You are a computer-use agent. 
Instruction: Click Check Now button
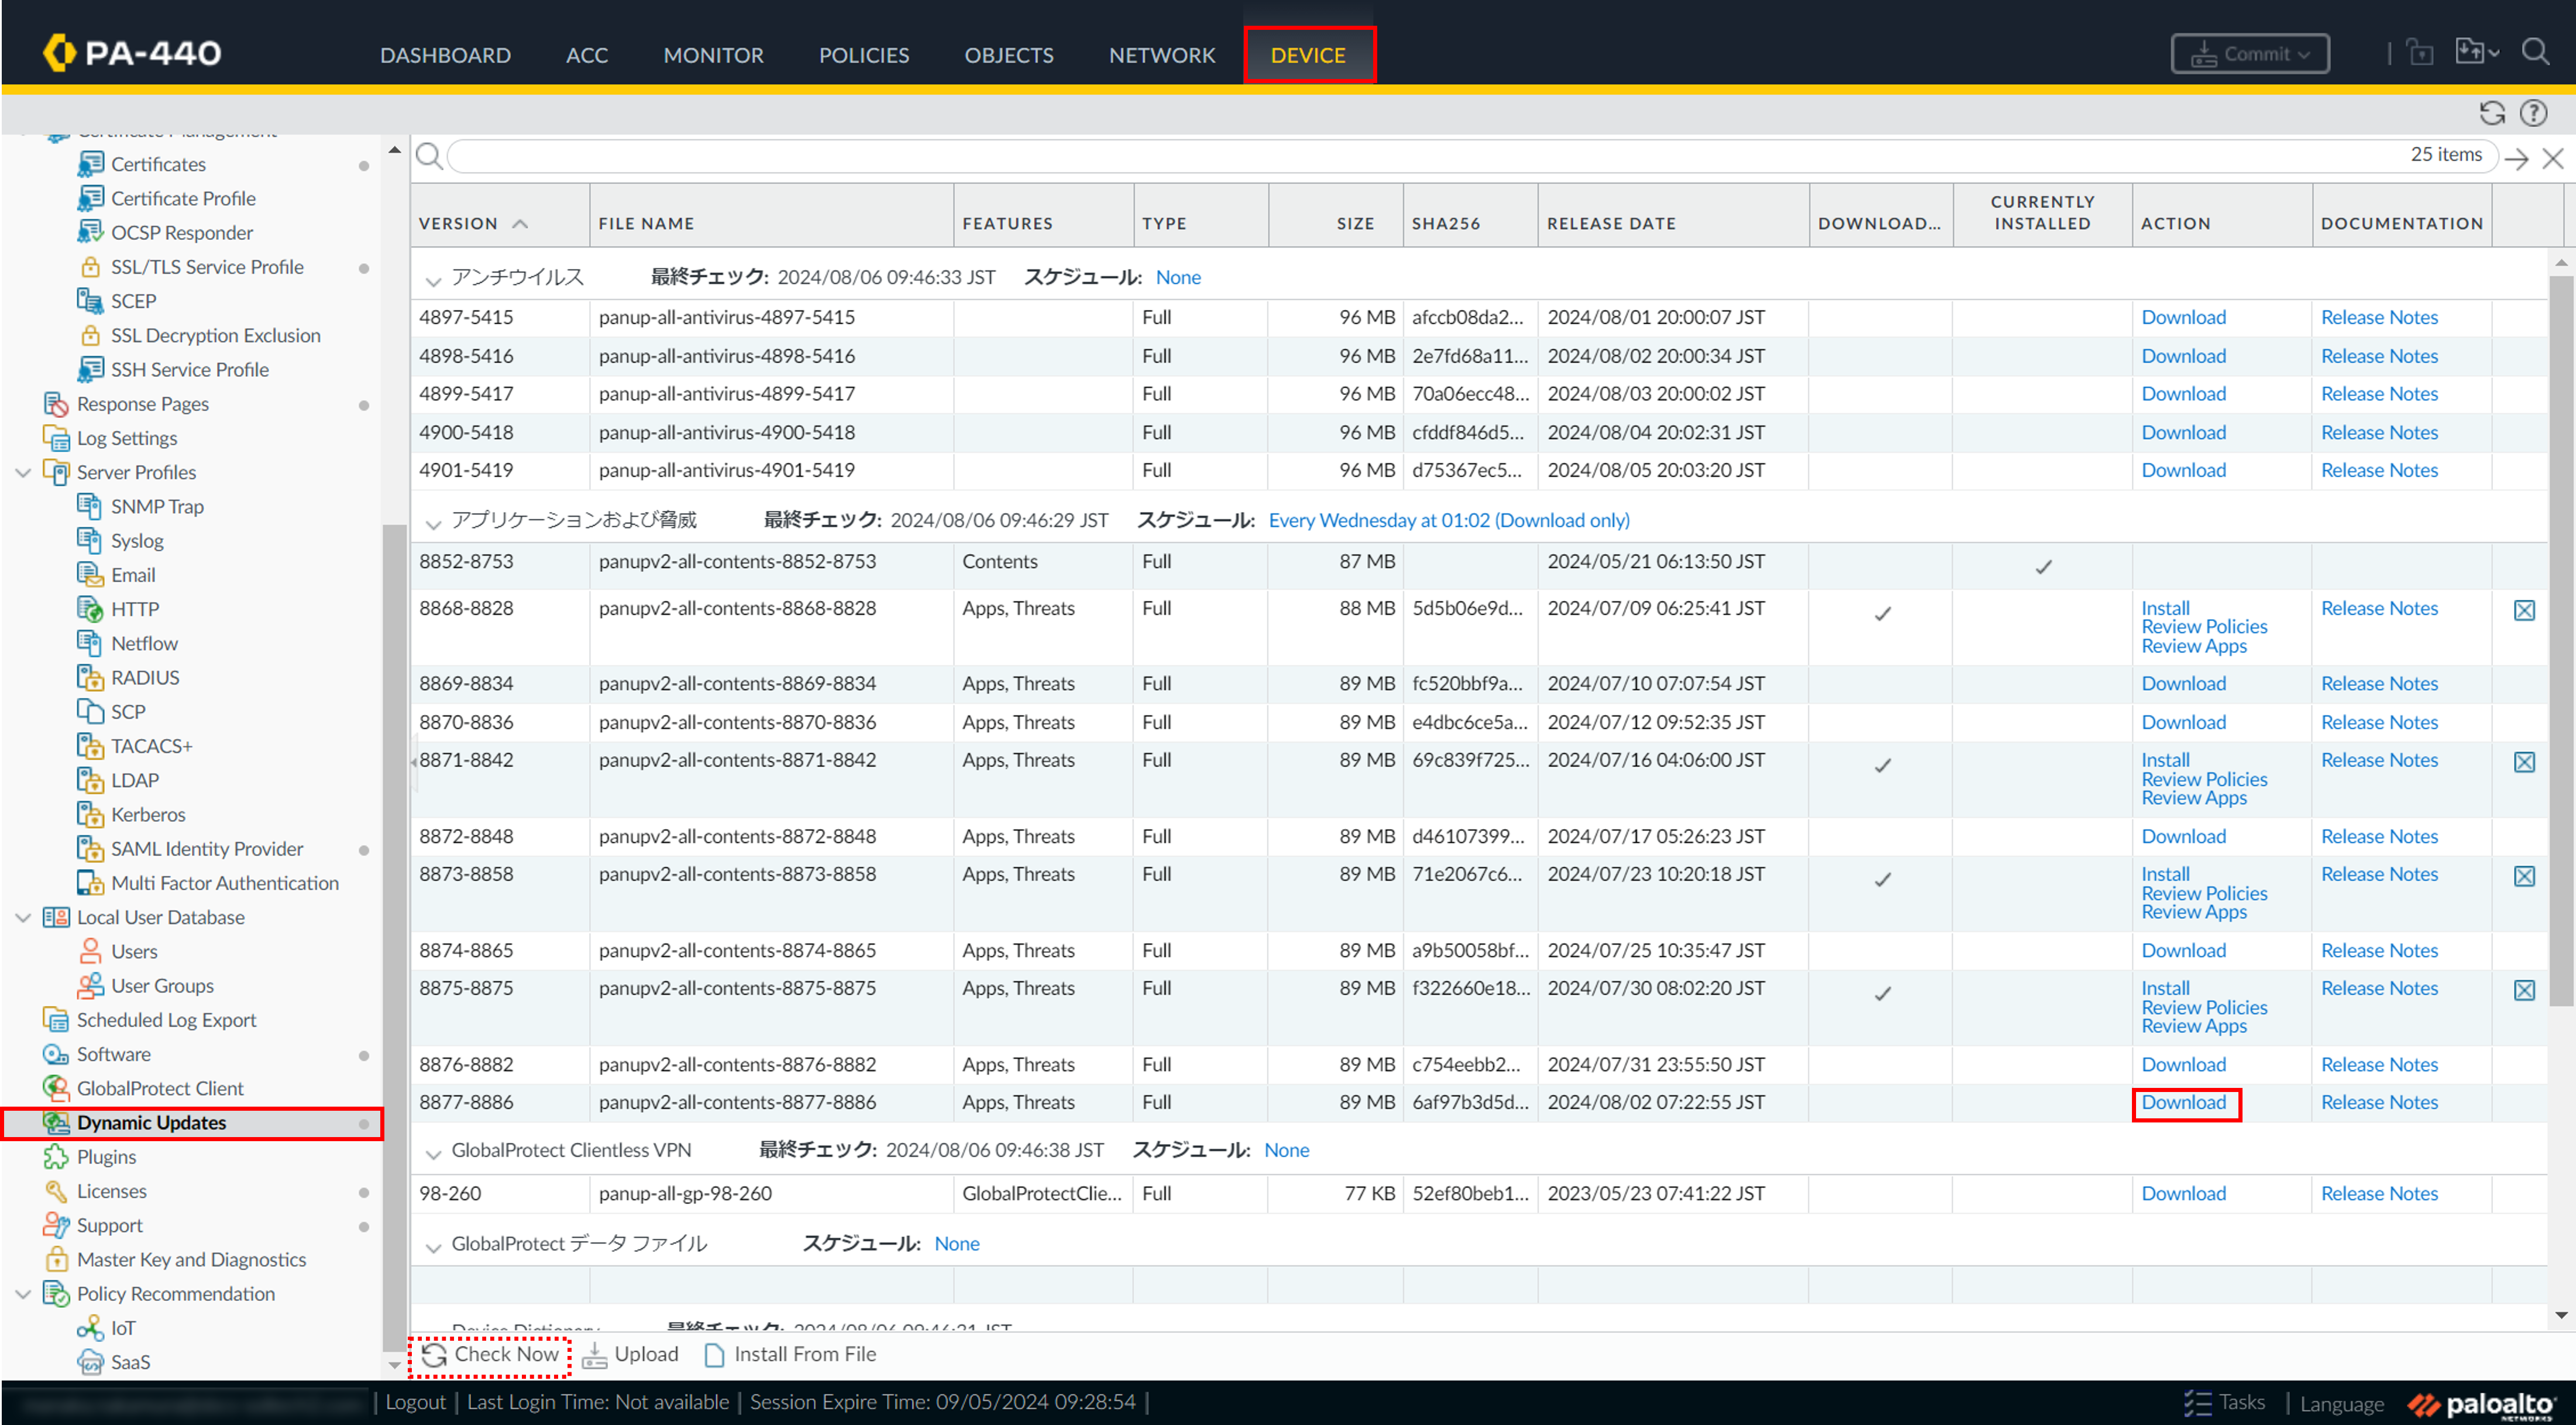point(490,1355)
